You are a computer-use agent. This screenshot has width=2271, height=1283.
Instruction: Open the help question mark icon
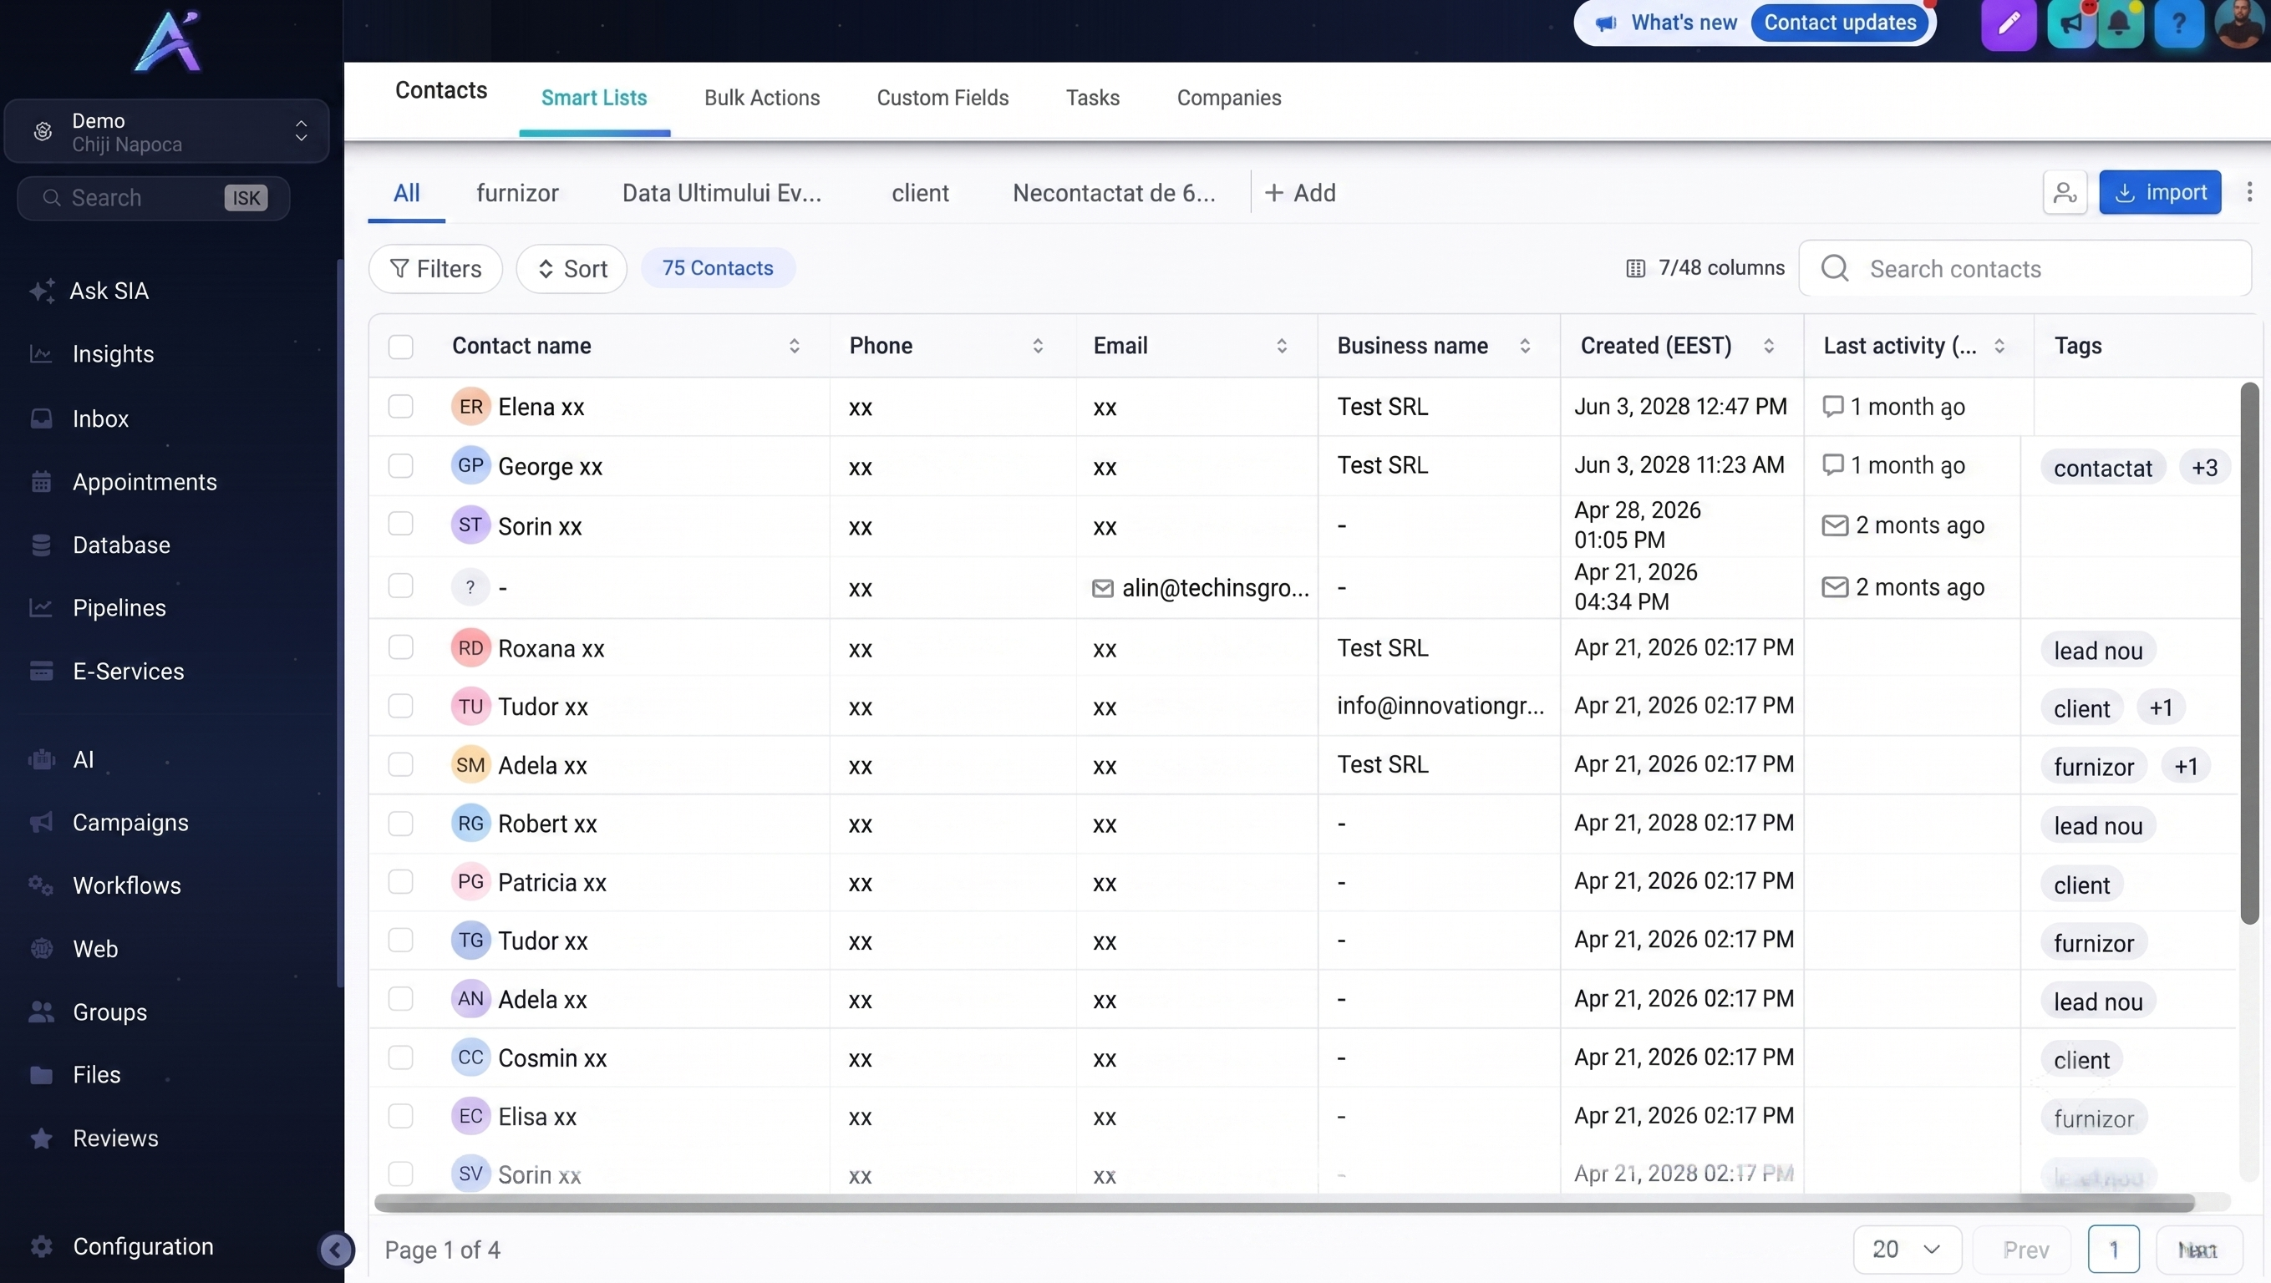tap(2178, 23)
